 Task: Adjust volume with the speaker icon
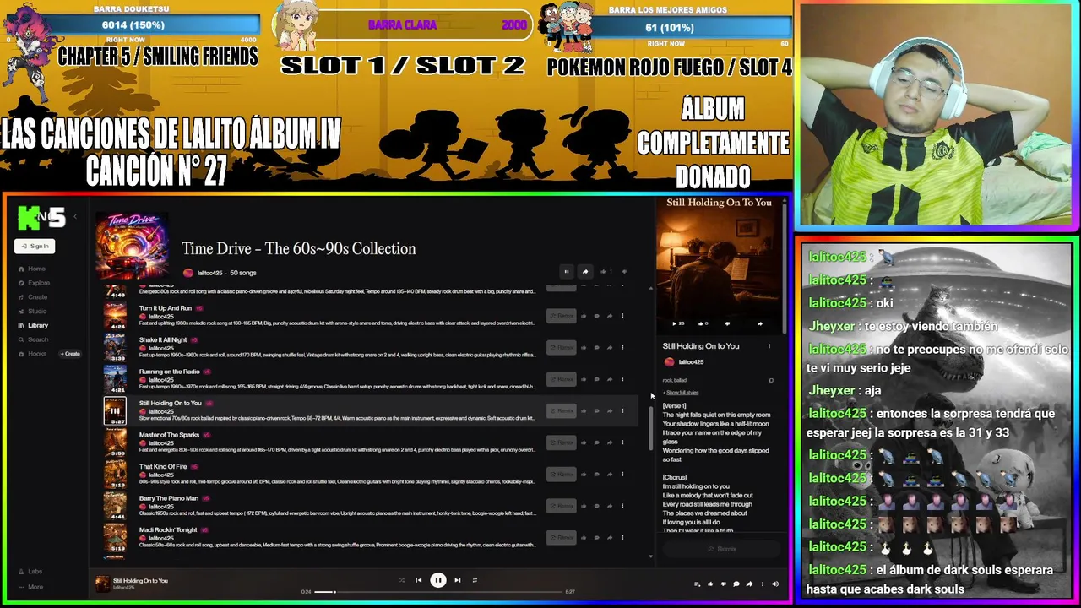pos(775,584)
